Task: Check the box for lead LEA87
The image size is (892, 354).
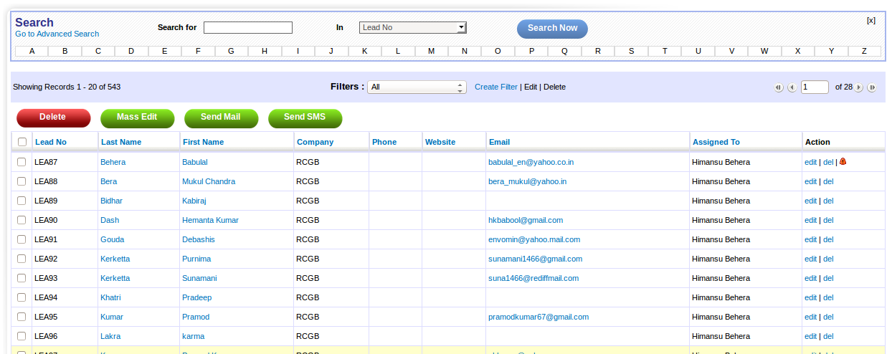Action: click(22, 162)
